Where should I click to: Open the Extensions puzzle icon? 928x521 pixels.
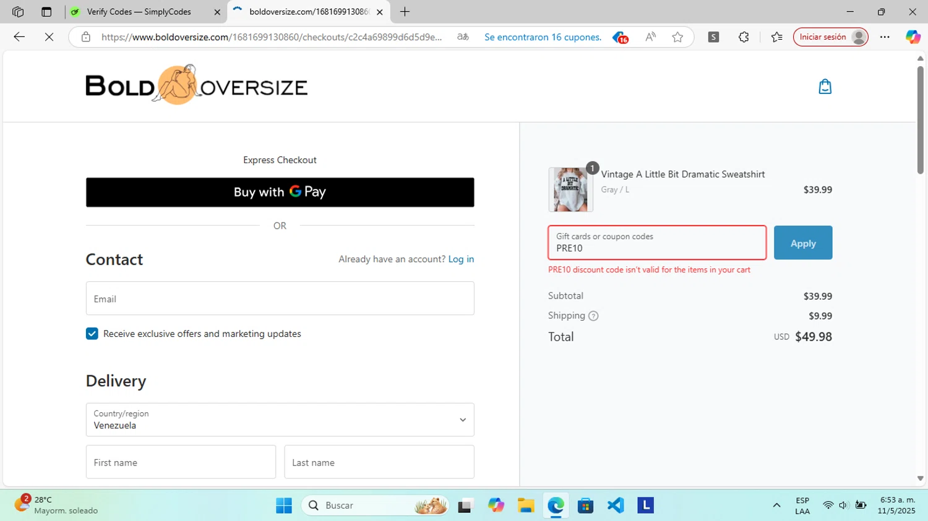[744, 37]
